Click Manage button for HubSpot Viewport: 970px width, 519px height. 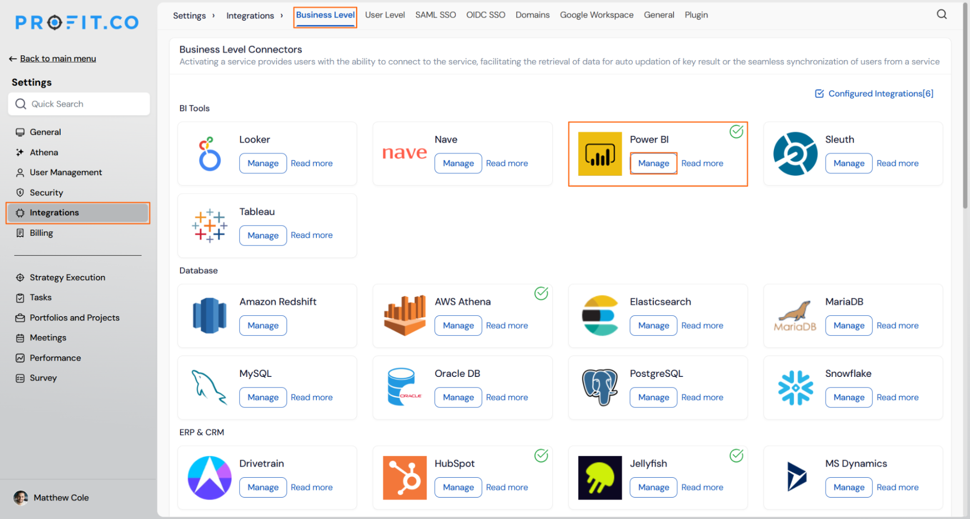(458, 487)
